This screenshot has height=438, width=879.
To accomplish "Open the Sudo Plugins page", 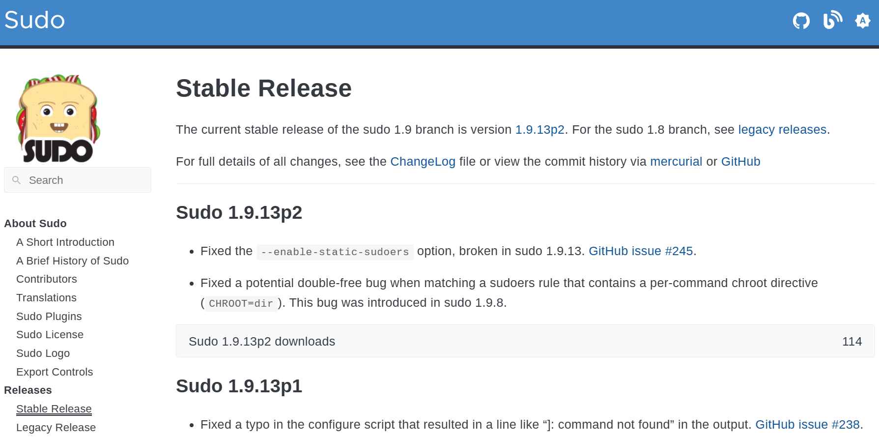I will coord(49,316).
